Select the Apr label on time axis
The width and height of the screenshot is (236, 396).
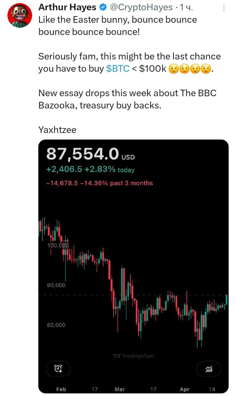pyautogui.click(x=185, y=389)
